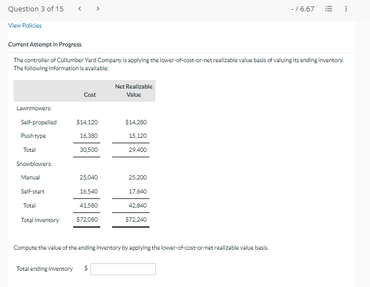
Task: Click the Total inventory net realizable value $72,240
Action: 135,219
